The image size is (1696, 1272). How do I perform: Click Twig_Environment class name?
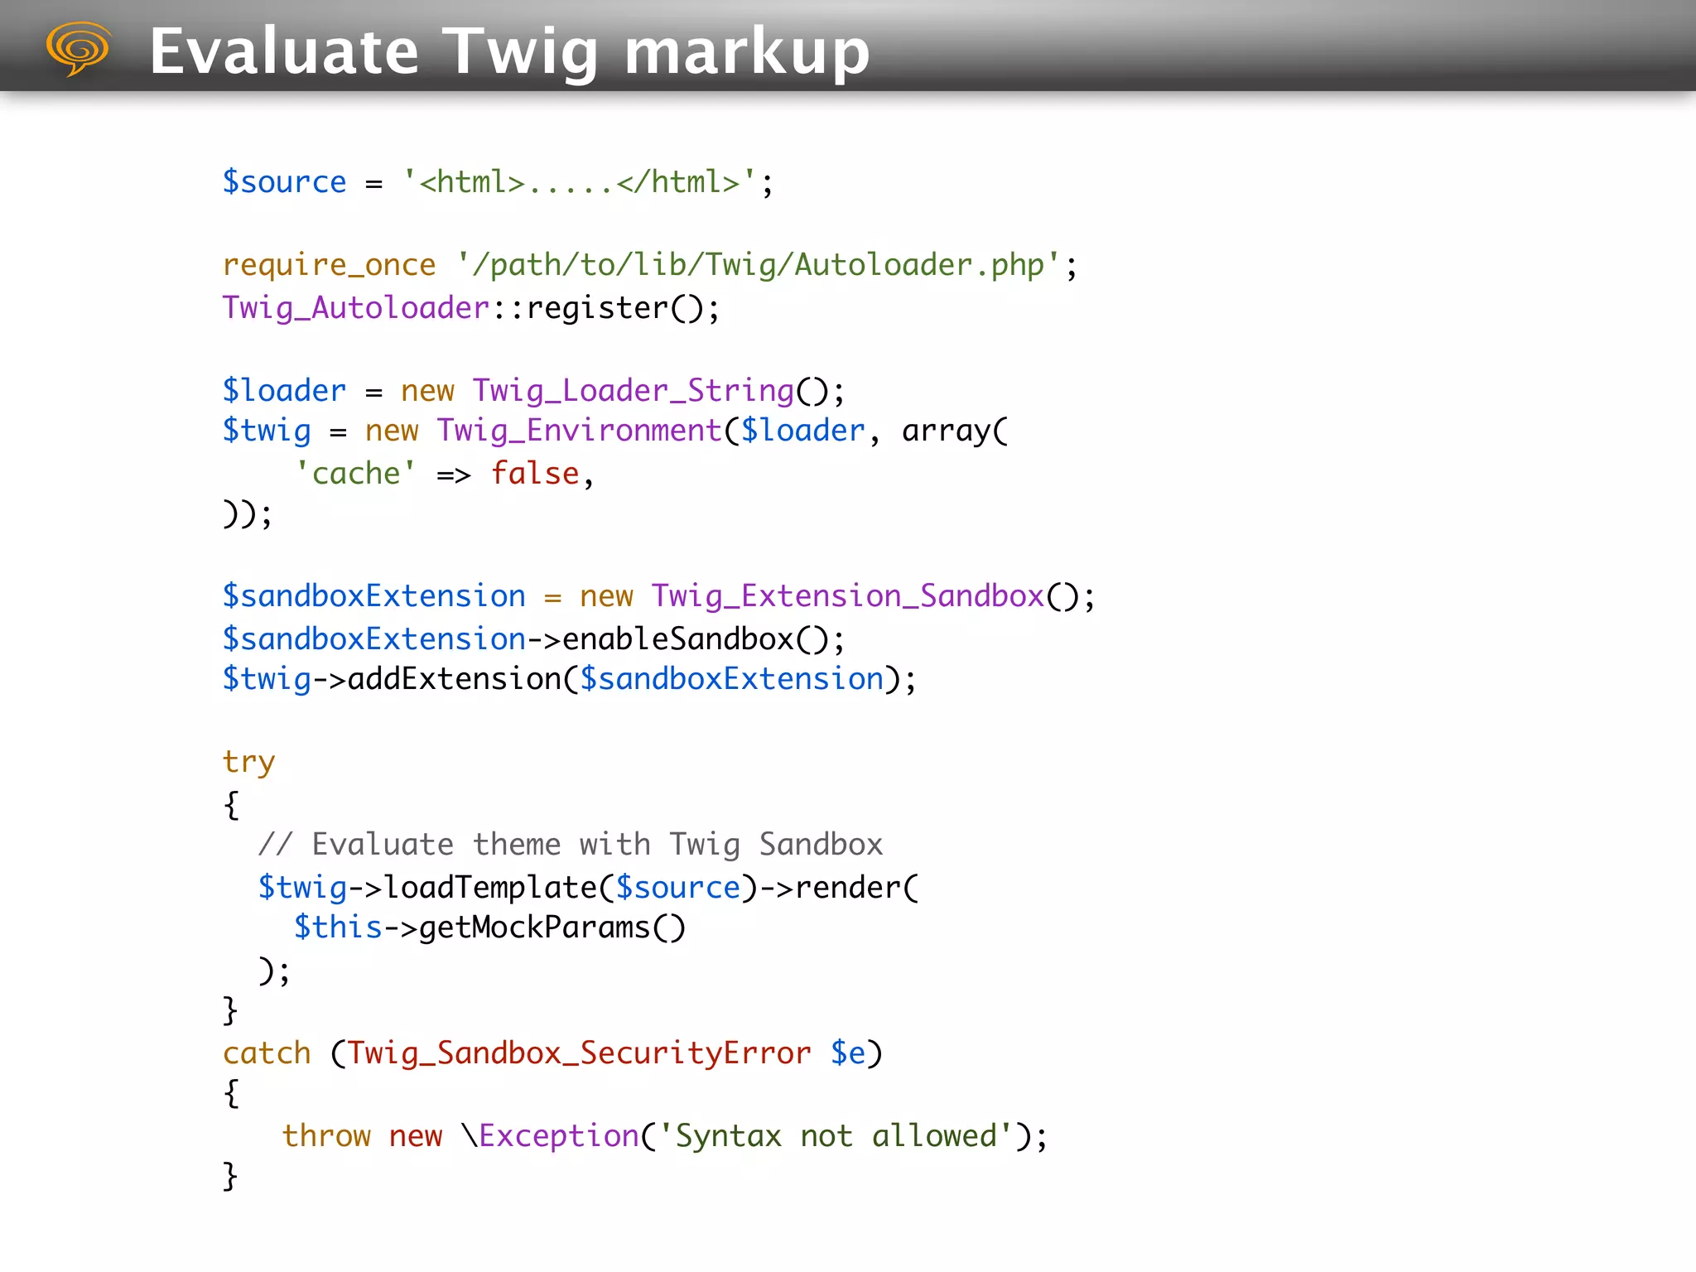[x=580, y=431]
